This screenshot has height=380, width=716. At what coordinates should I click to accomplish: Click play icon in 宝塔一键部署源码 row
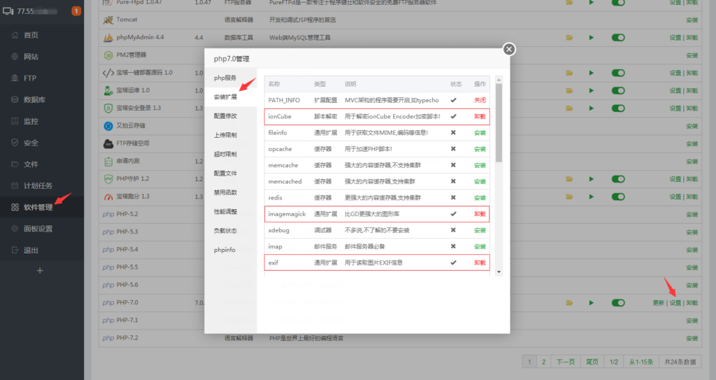tap(592, 73)
